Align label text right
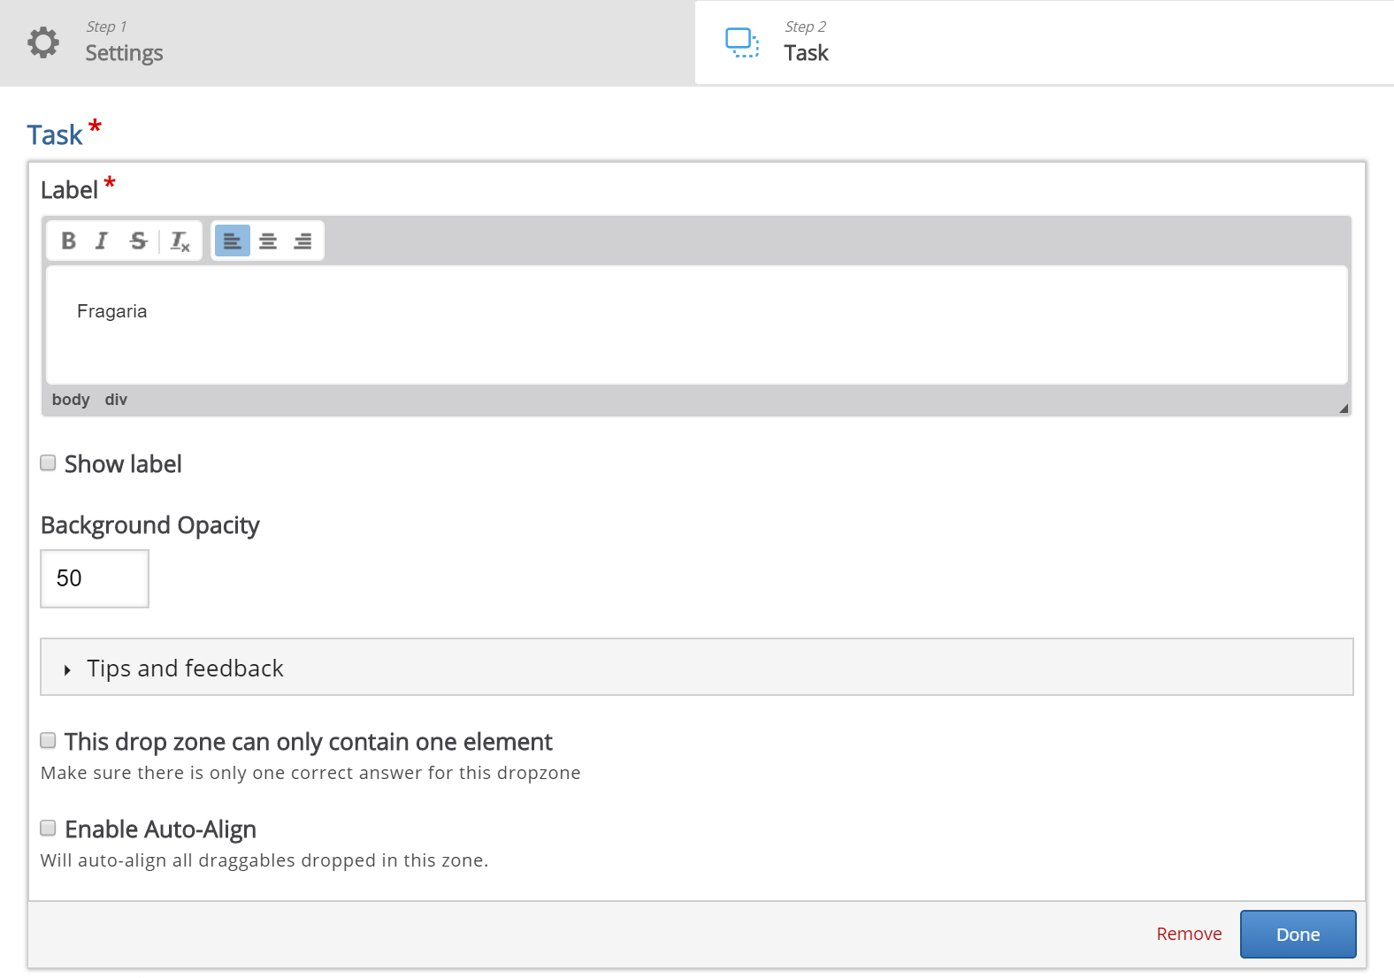 coord(303,241)
